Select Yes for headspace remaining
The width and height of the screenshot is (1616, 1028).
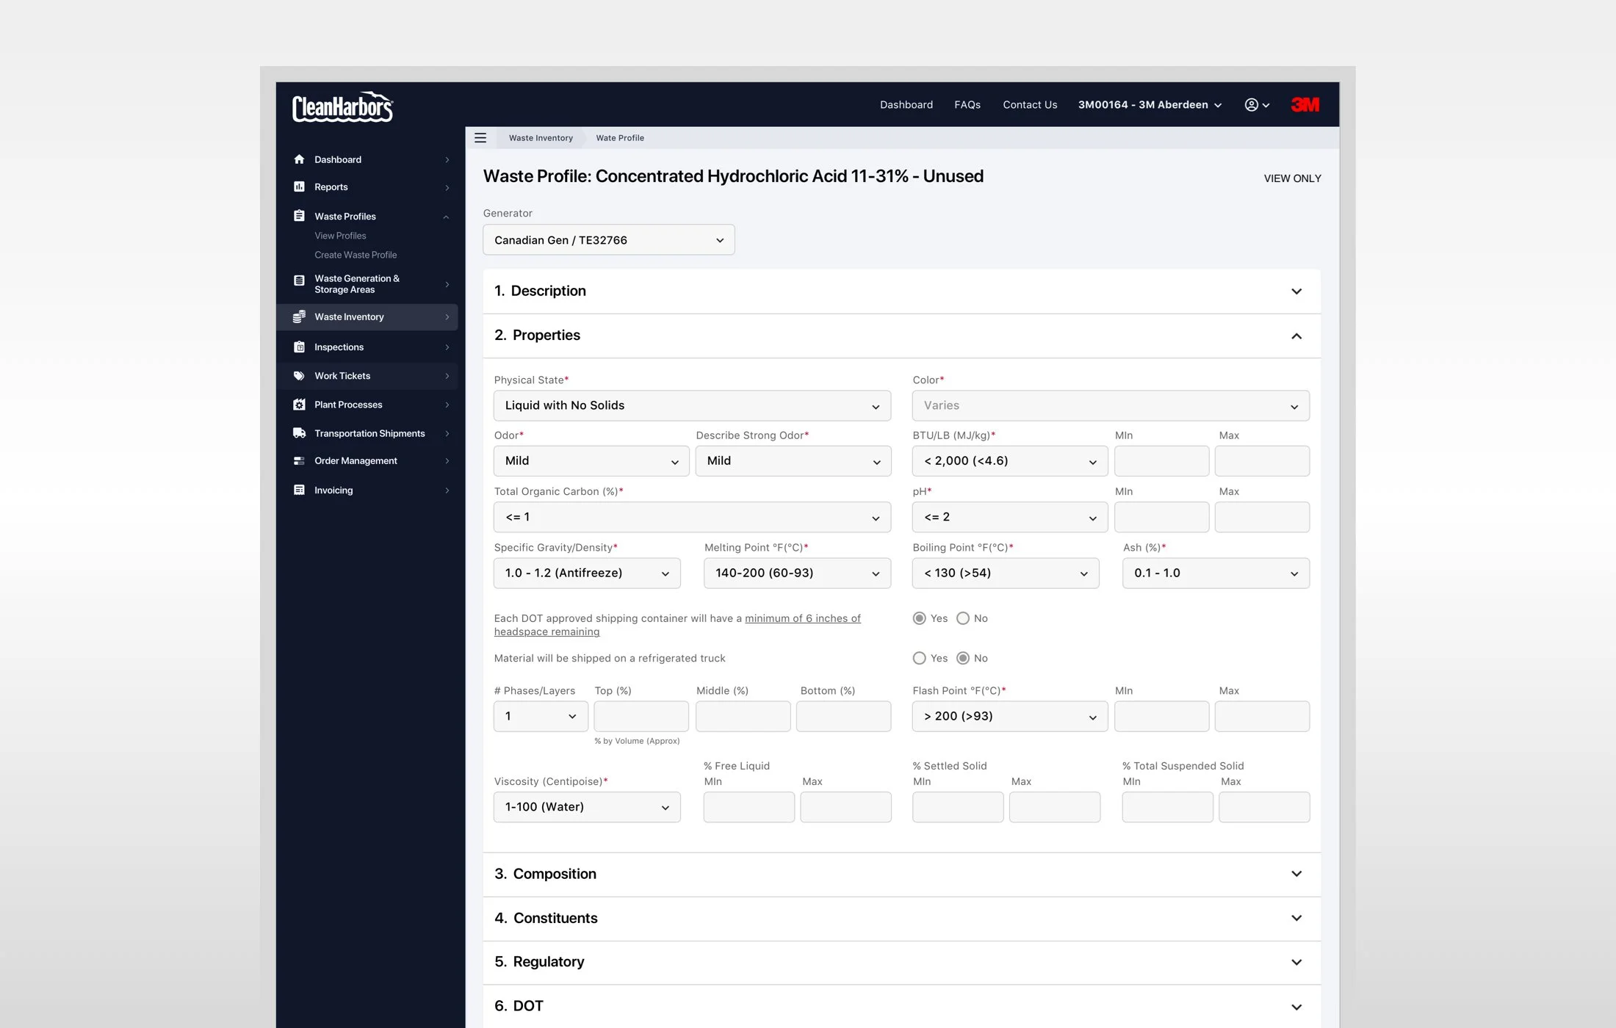(919, 618)
